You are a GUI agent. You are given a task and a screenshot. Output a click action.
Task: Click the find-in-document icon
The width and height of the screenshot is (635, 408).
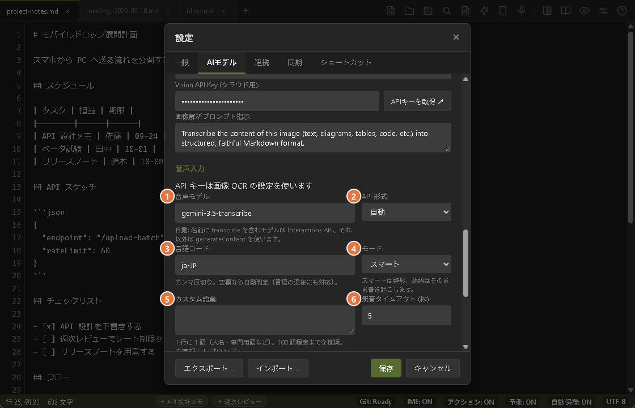tap(465, 11)
